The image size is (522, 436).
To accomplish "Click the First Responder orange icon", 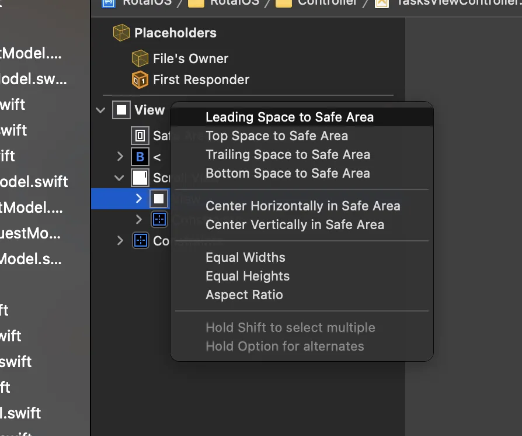I will (140, 79).
